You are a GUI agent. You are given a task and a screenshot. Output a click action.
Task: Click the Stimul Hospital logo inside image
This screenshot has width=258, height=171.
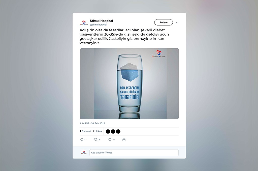click(x=159, y=54)
